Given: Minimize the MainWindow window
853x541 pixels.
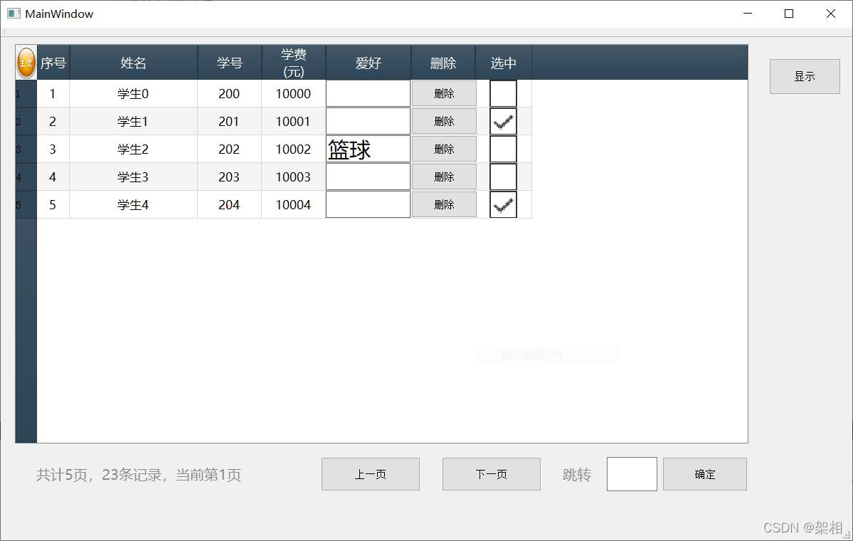Looking at the screenshot, I should 748,14.
